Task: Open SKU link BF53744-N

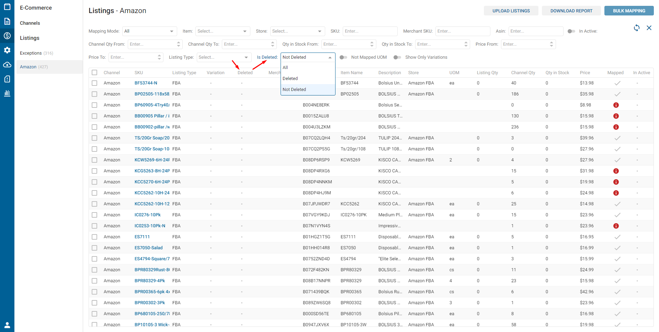Action: coord(146,83)
